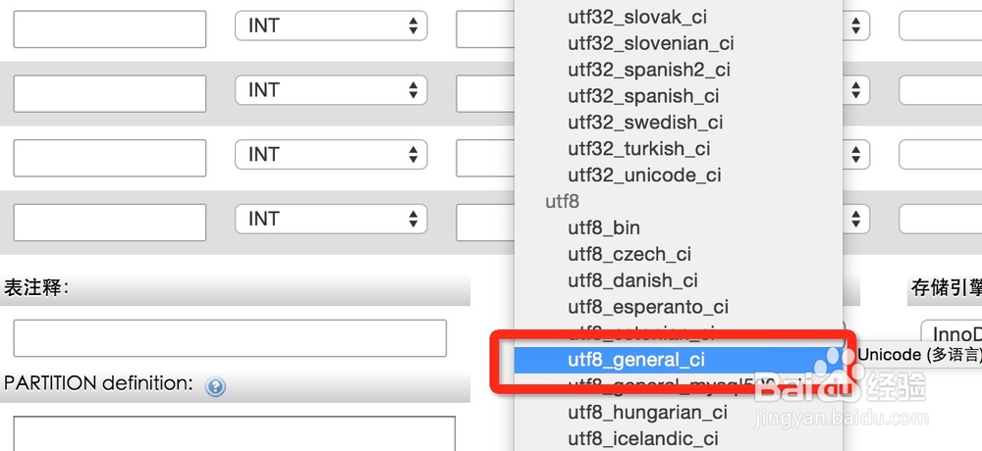
Task: Focus the third row column name field
Action: click(x=109, y=157)
